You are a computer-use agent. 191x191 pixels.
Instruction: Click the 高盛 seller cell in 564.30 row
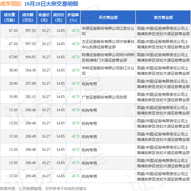[163, 71]
